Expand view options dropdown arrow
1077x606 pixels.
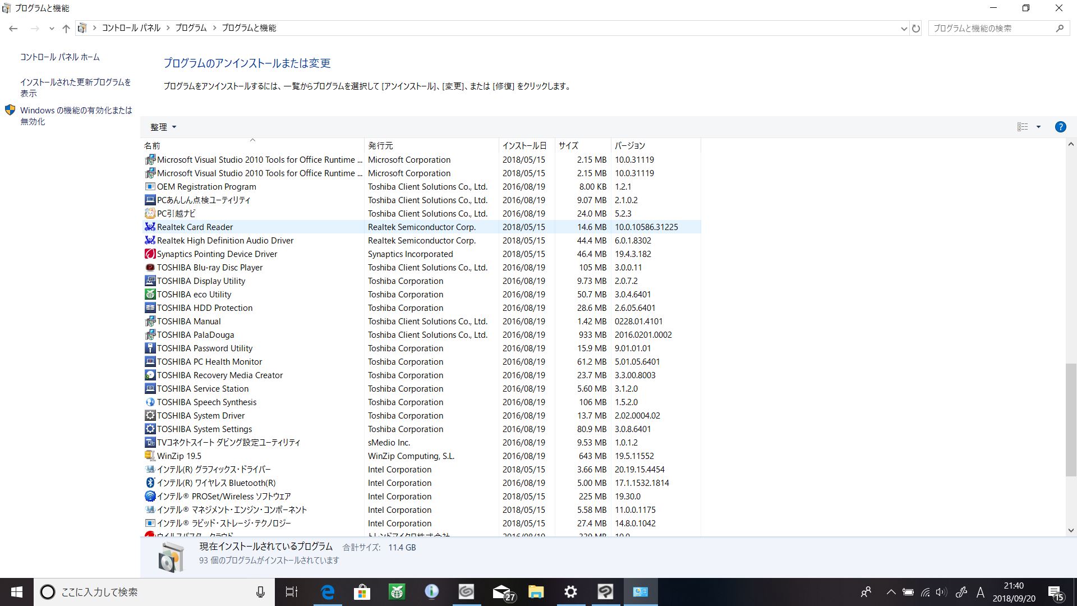1038,127
